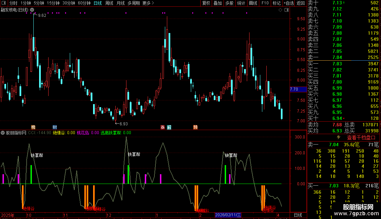Image resolution: width=381 pixels, height=219 pixels.
Task: Click the 绝情谷: 0.00 legend
Action: tap(64, 133)
